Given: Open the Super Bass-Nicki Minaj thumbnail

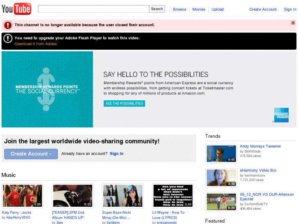Looking at the screenshot, I should [x=123, y=196].
